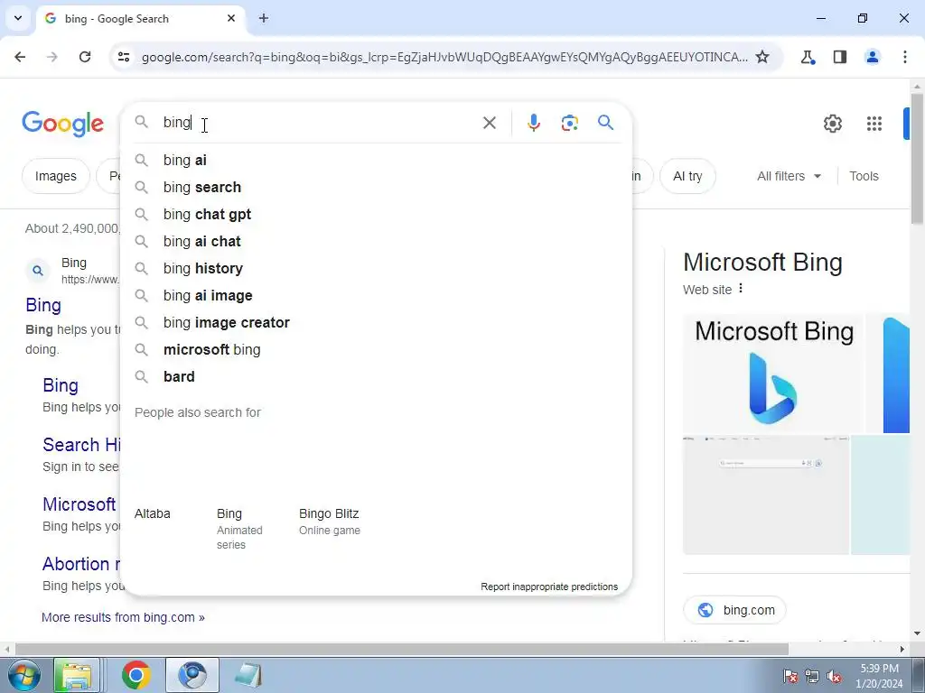Open Chrome three-dot menu

pyautogui.click(x=904, y=57)
